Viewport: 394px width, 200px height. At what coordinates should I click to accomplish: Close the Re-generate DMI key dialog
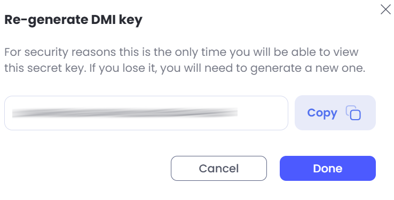(385, 10)
